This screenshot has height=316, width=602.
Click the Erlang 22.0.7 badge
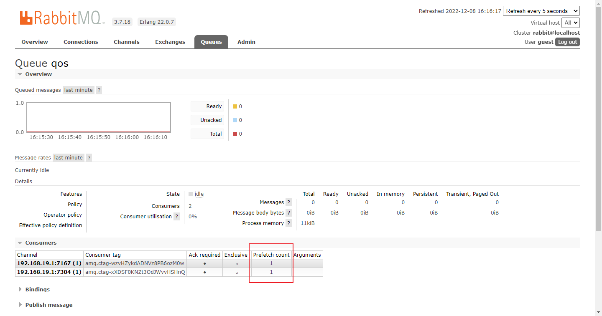point(156,22)
